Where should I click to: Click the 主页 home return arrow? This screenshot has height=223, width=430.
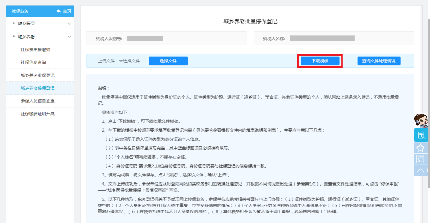64,11
